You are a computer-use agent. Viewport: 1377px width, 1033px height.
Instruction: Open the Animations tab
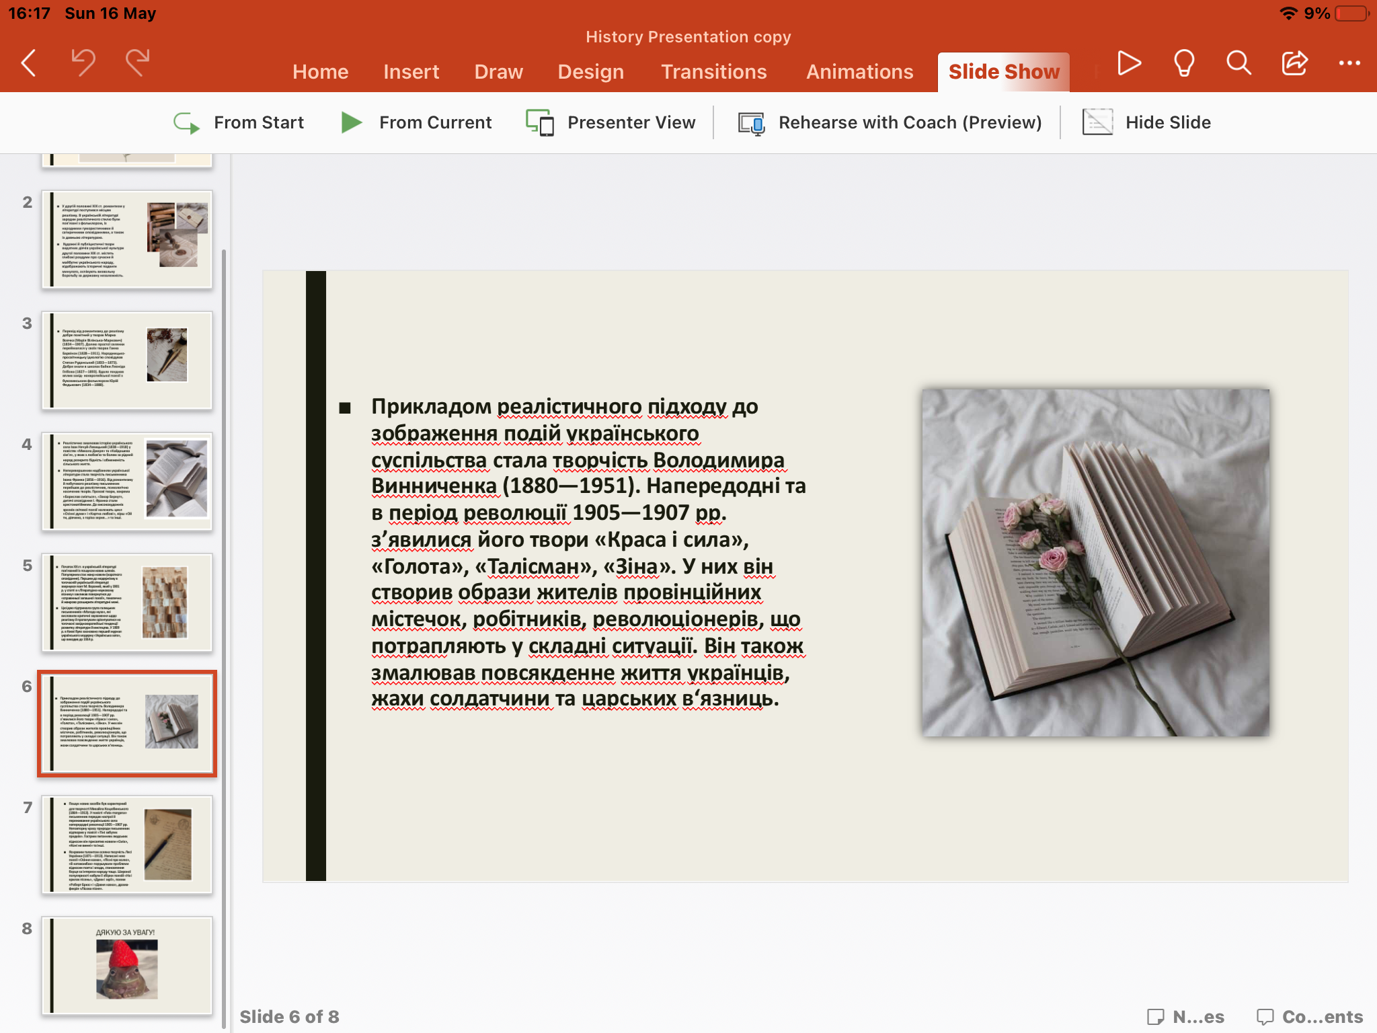point(859,72)
